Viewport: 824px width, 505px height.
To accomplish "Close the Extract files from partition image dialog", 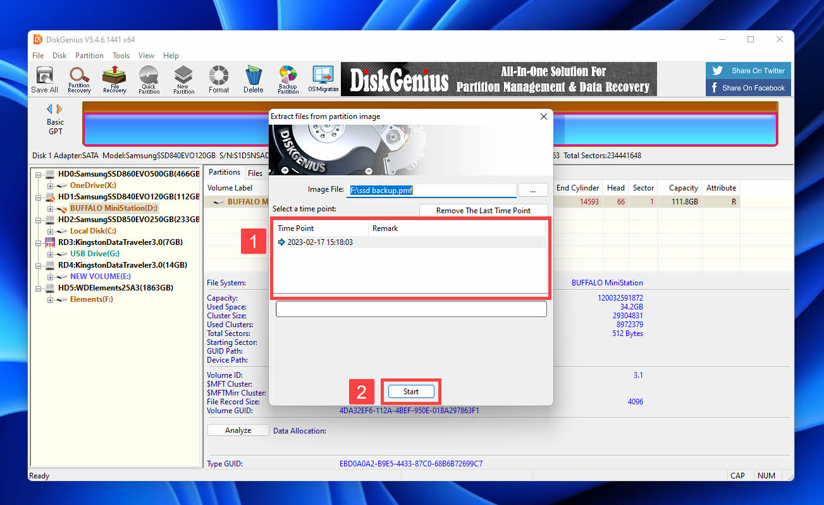I will tap(544, 116).
